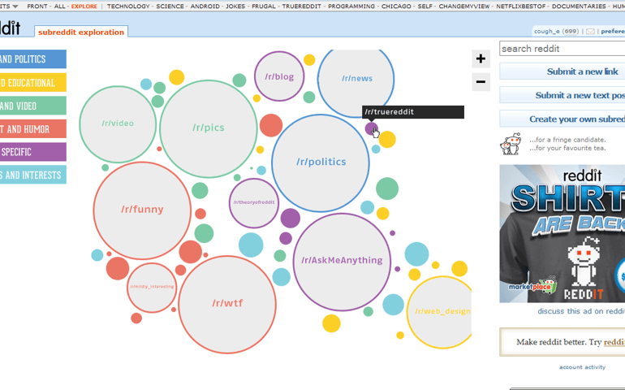This screenshot has width=625, height=390.
Task: Select the /r/theoryofreddit bubble
Action: 253,203
